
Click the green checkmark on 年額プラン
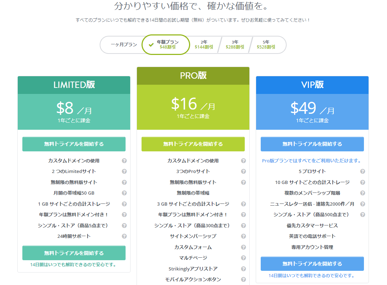pyautogui.click(x=152, y=45)
